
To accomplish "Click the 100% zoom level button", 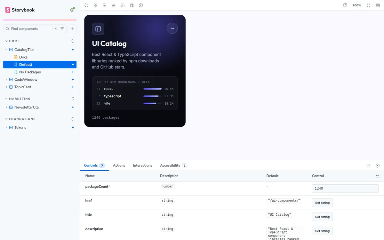I will click(357, 5).
